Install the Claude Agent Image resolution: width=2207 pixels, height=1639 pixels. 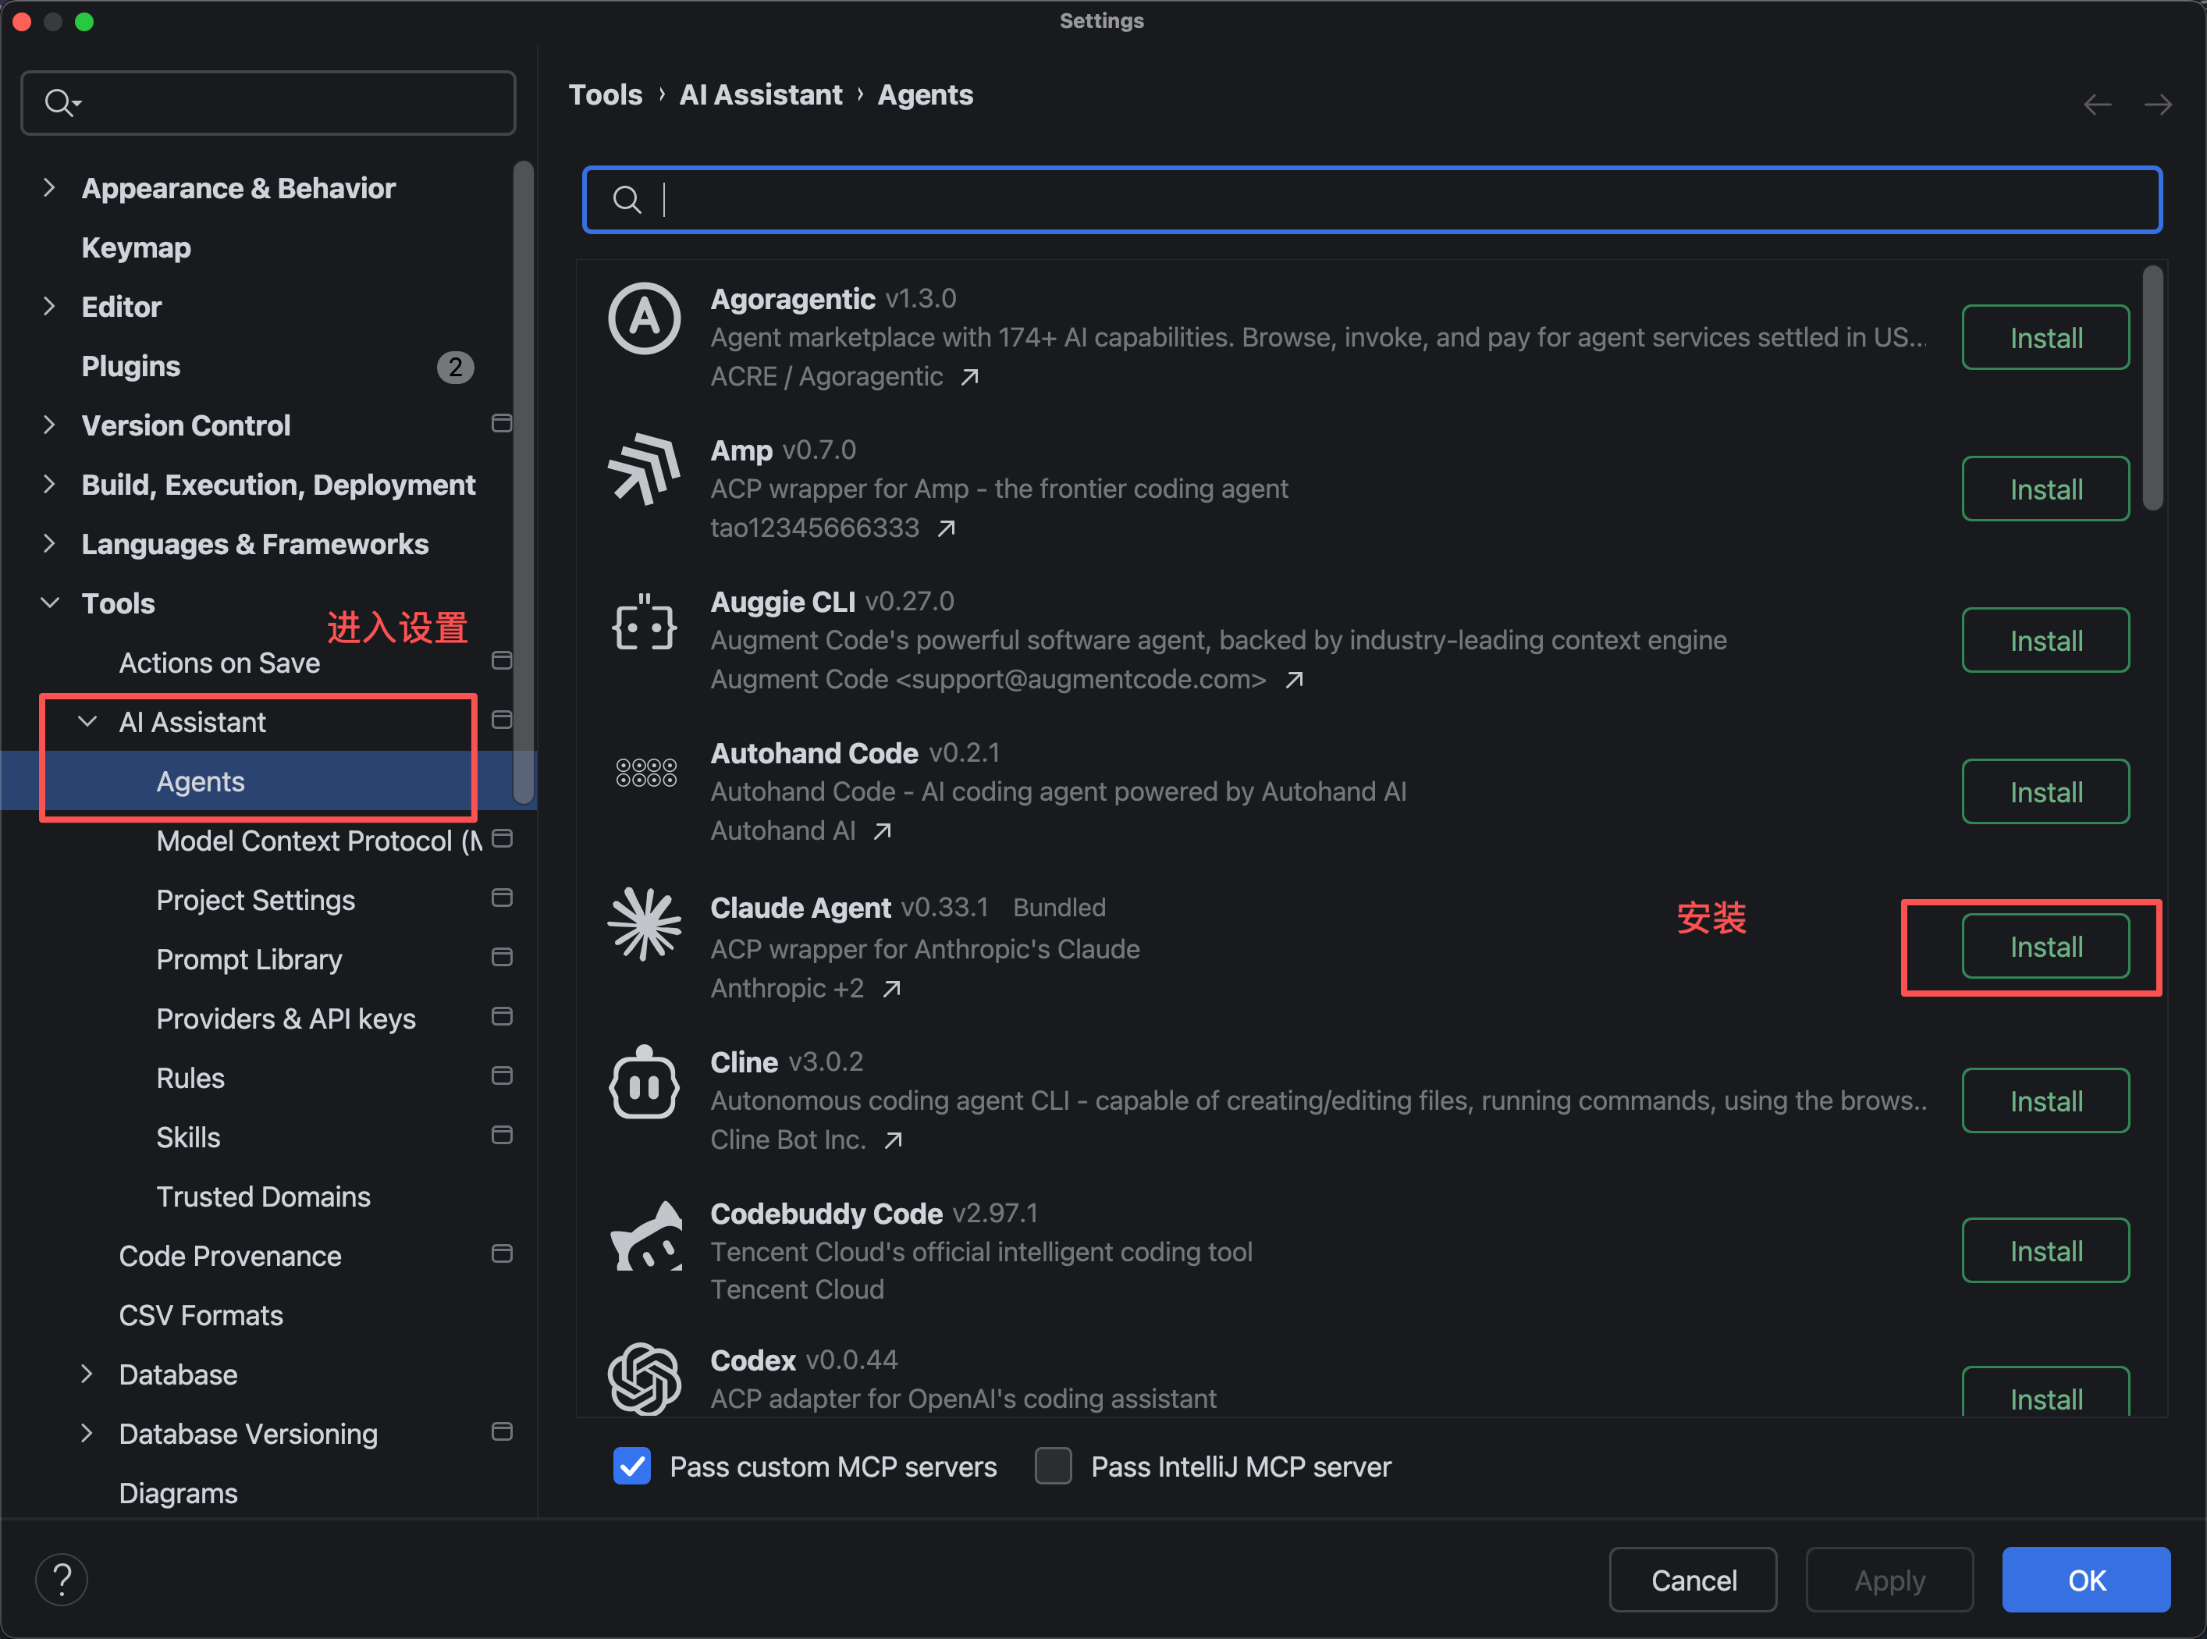pos(2045,947)
